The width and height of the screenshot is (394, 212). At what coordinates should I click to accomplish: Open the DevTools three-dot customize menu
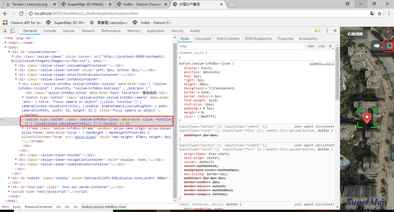327,31
